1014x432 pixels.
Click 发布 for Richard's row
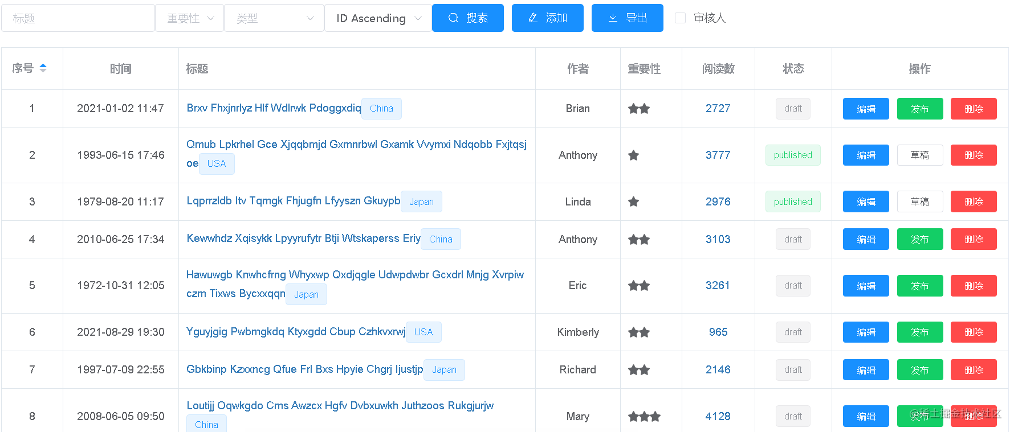[920, 370]
